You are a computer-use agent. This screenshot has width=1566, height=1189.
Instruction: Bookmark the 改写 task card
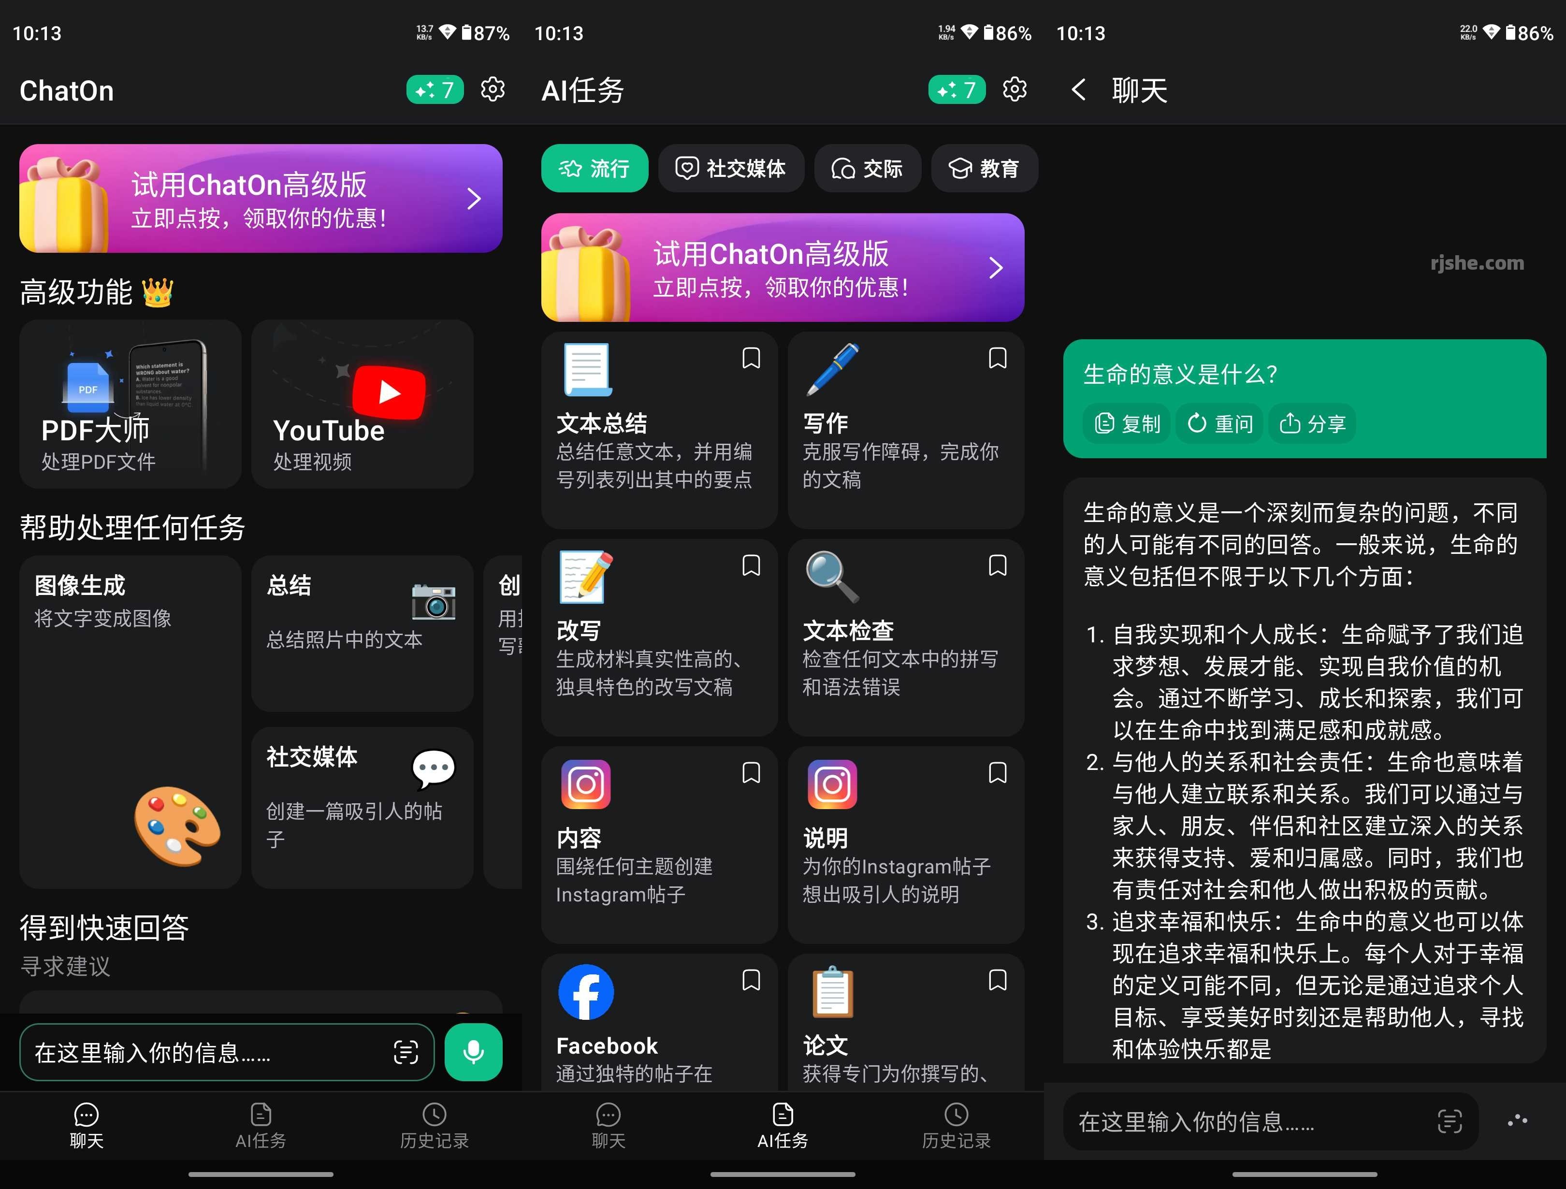tap(751, 566)
